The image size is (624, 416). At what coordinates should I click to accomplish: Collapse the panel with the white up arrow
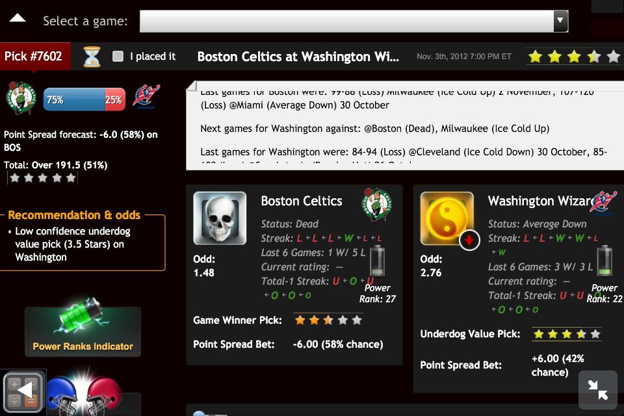pos(18,19)
